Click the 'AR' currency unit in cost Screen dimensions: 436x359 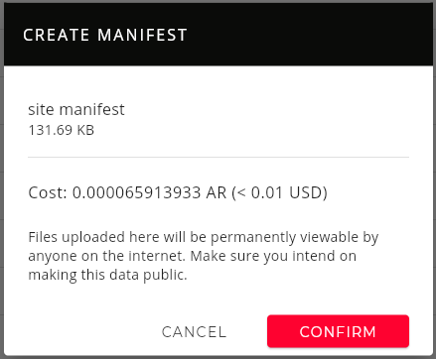click(217, 192)
